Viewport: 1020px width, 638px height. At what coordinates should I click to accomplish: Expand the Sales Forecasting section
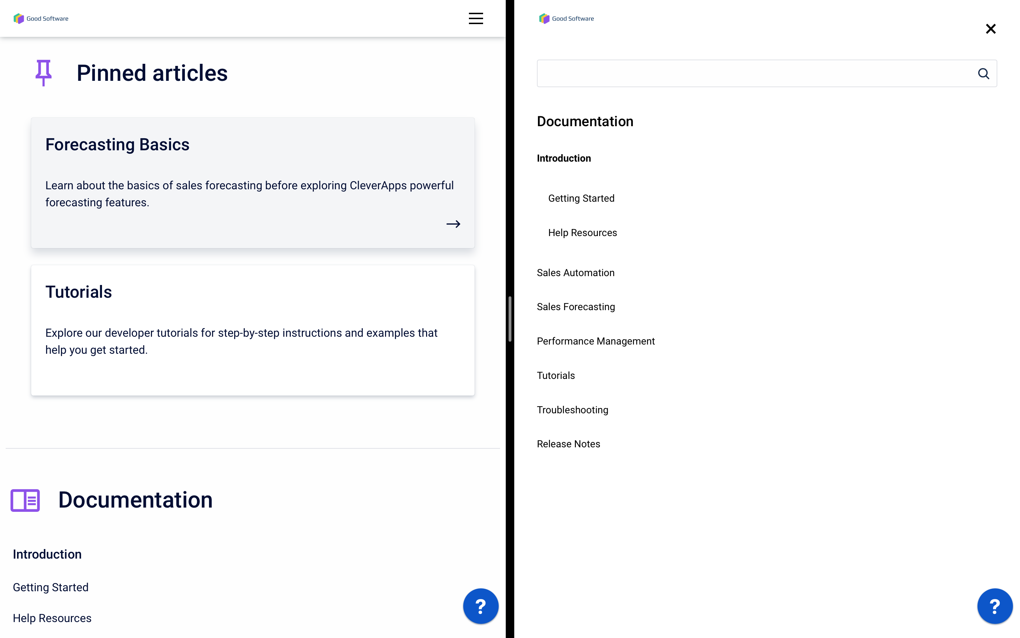click(576, 307)
